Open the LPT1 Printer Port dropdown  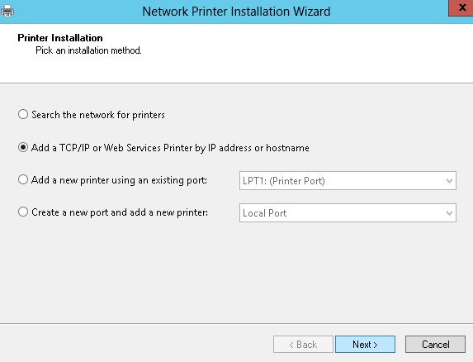tap(348, 180)
